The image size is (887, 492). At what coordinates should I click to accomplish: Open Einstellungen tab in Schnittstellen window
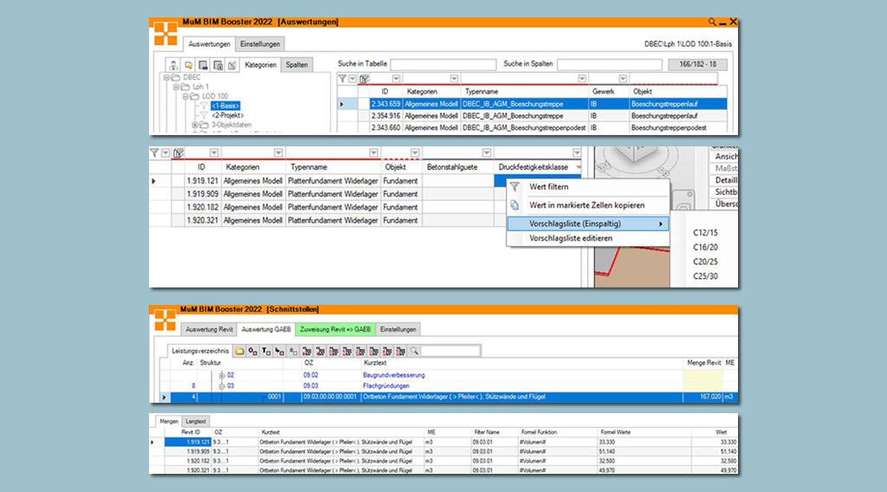pos(398,330)
